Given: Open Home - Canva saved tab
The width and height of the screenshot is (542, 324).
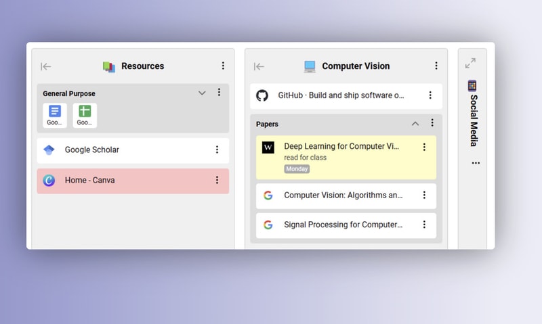Looking at the screenshot, I should point(89,181).
